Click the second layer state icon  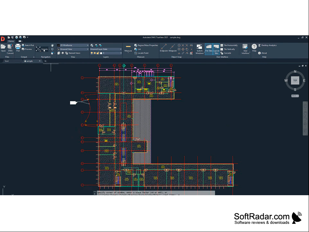(x=96, y=45)
